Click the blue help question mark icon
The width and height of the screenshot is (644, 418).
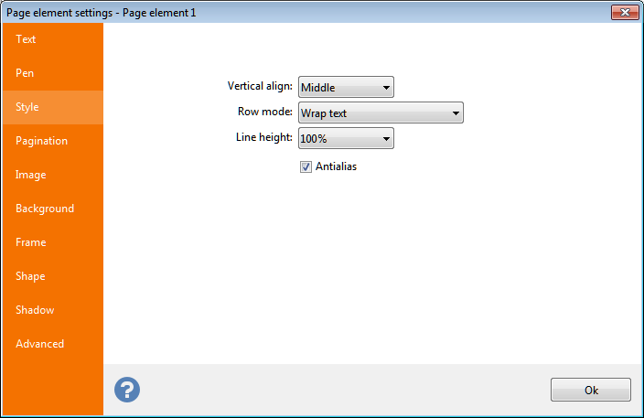(127, 389)
